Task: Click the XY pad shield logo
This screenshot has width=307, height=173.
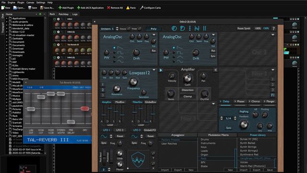Action: pyautogui.click(x=138, y=160)
